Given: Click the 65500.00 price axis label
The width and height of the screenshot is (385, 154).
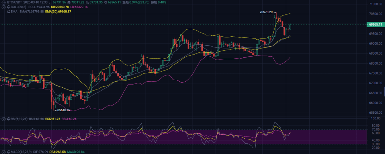Looking at the screenshot, I should pos(376,113).
